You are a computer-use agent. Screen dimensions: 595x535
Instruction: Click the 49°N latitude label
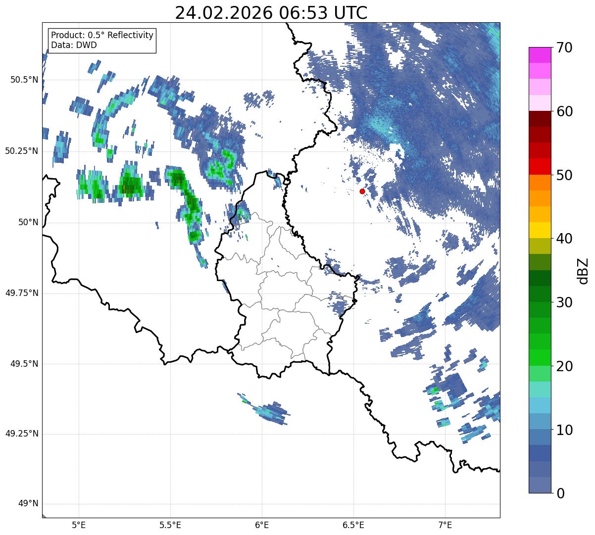pos(28,504)
